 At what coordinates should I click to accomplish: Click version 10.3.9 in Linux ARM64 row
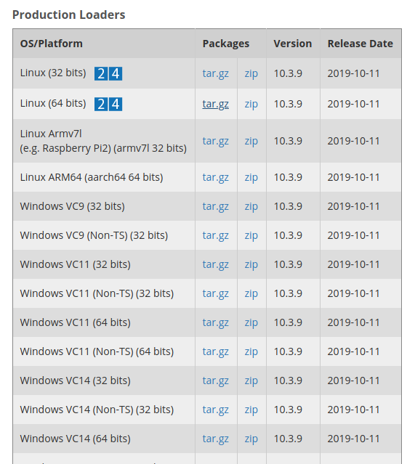tap(288, 177)
